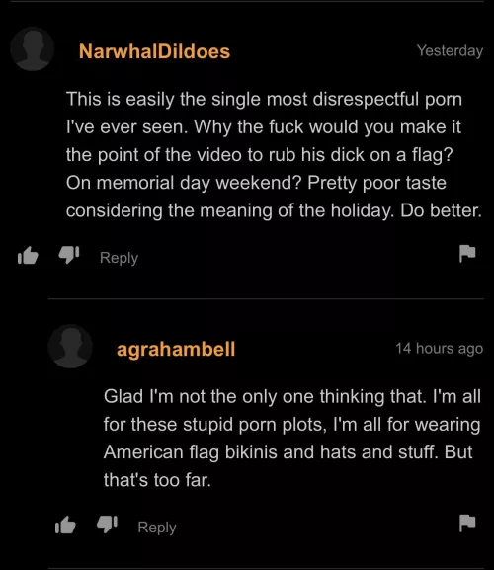Dislike the NarwhalDildoes comment with thumbs down
Viewport: 494px width, 570px height.
69,255
